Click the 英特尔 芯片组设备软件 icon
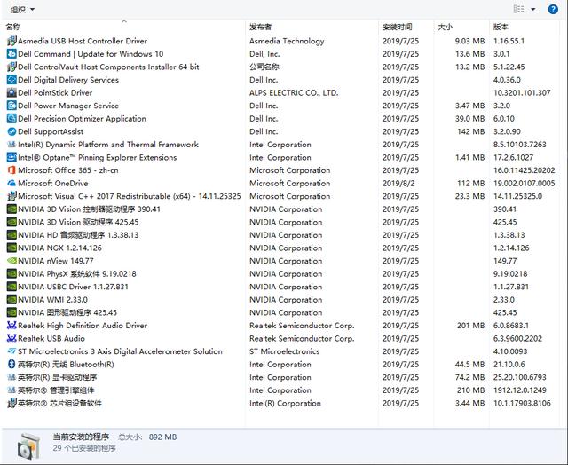This screenshot has width=568, height=465. 12,403
